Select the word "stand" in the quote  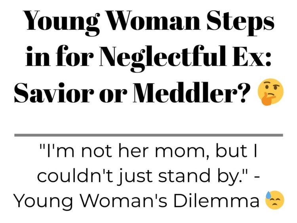point(184,175)
